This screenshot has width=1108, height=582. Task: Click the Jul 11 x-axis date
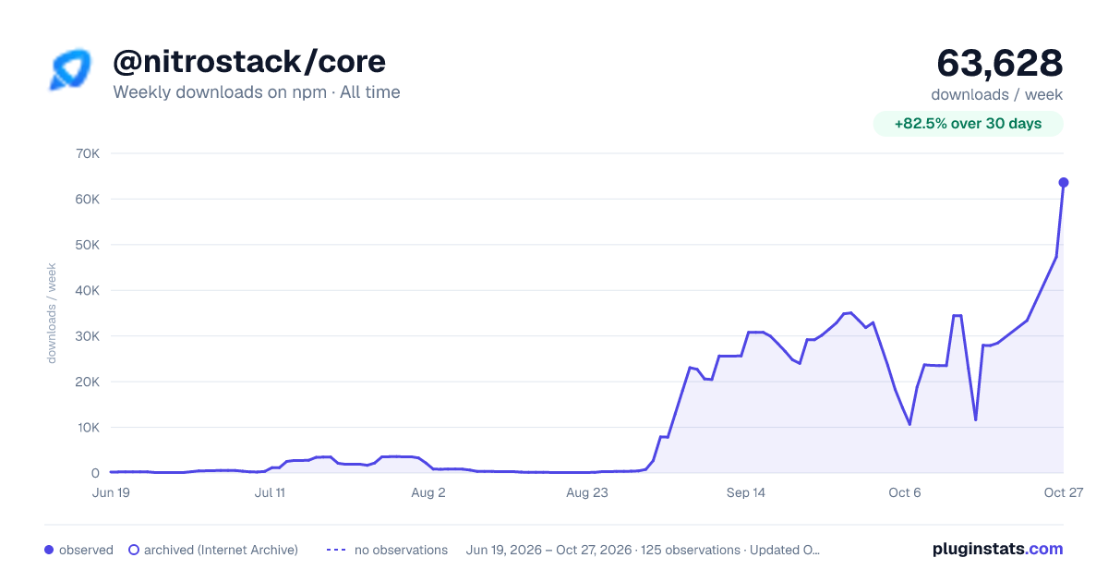pos(270,493)
